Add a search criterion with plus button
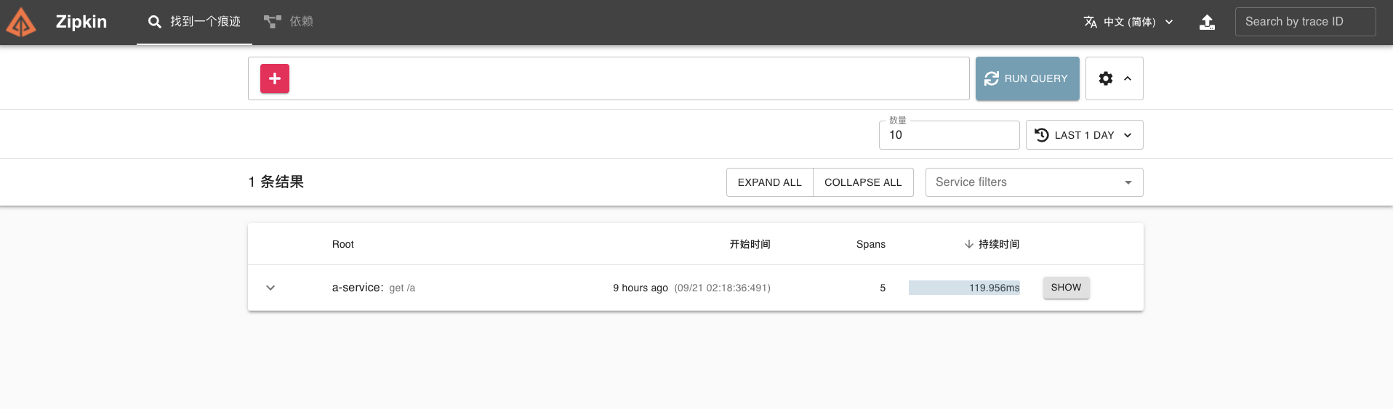Screen dimensions: 1393x409 [x=275, y=78]
